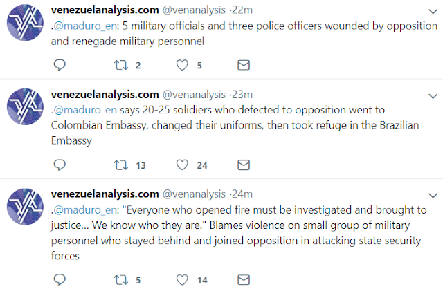Viewport: 443px width, 289px height.
Task: Open venezuelanalysis avatar on the top tweet
Action: 25,23
